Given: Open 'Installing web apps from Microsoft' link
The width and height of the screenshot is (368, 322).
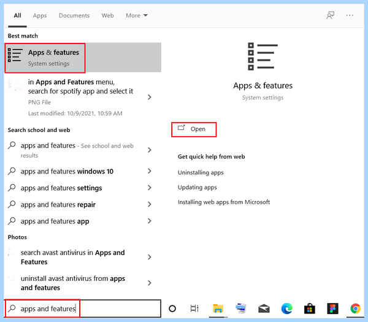Looking at the screenshot, I should coord(224,202).
